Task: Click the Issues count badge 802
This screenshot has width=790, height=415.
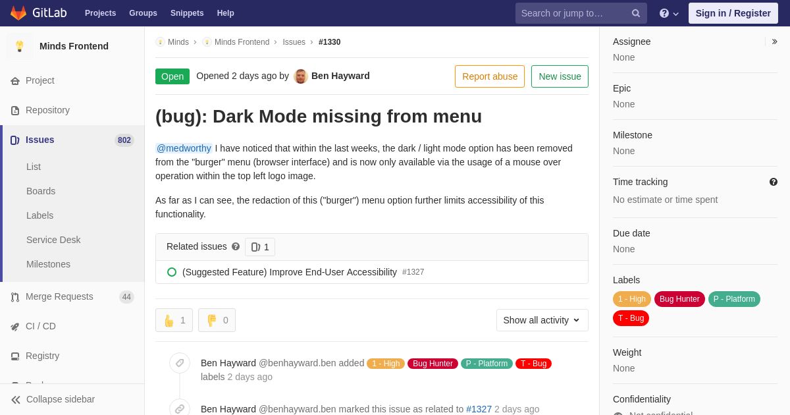Action: pyautogui.click(x=124, y=140)
